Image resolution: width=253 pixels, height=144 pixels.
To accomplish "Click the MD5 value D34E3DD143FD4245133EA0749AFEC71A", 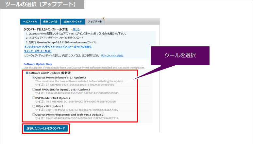I will [92, 118].
